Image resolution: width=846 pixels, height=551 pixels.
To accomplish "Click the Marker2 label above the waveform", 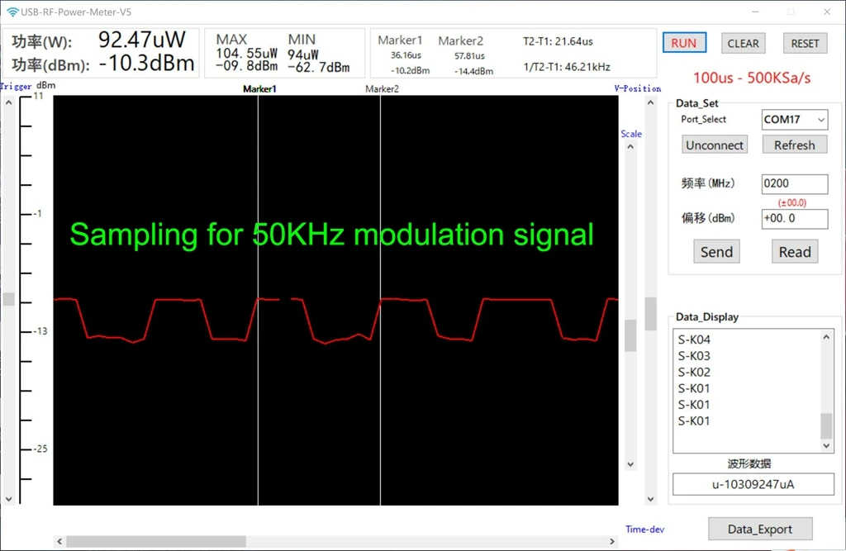I will click(x=381, y=88).
